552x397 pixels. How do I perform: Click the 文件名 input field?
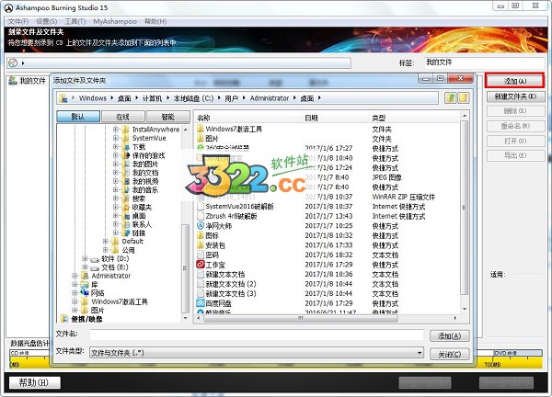pyautogui.click(x=257, y=335)
